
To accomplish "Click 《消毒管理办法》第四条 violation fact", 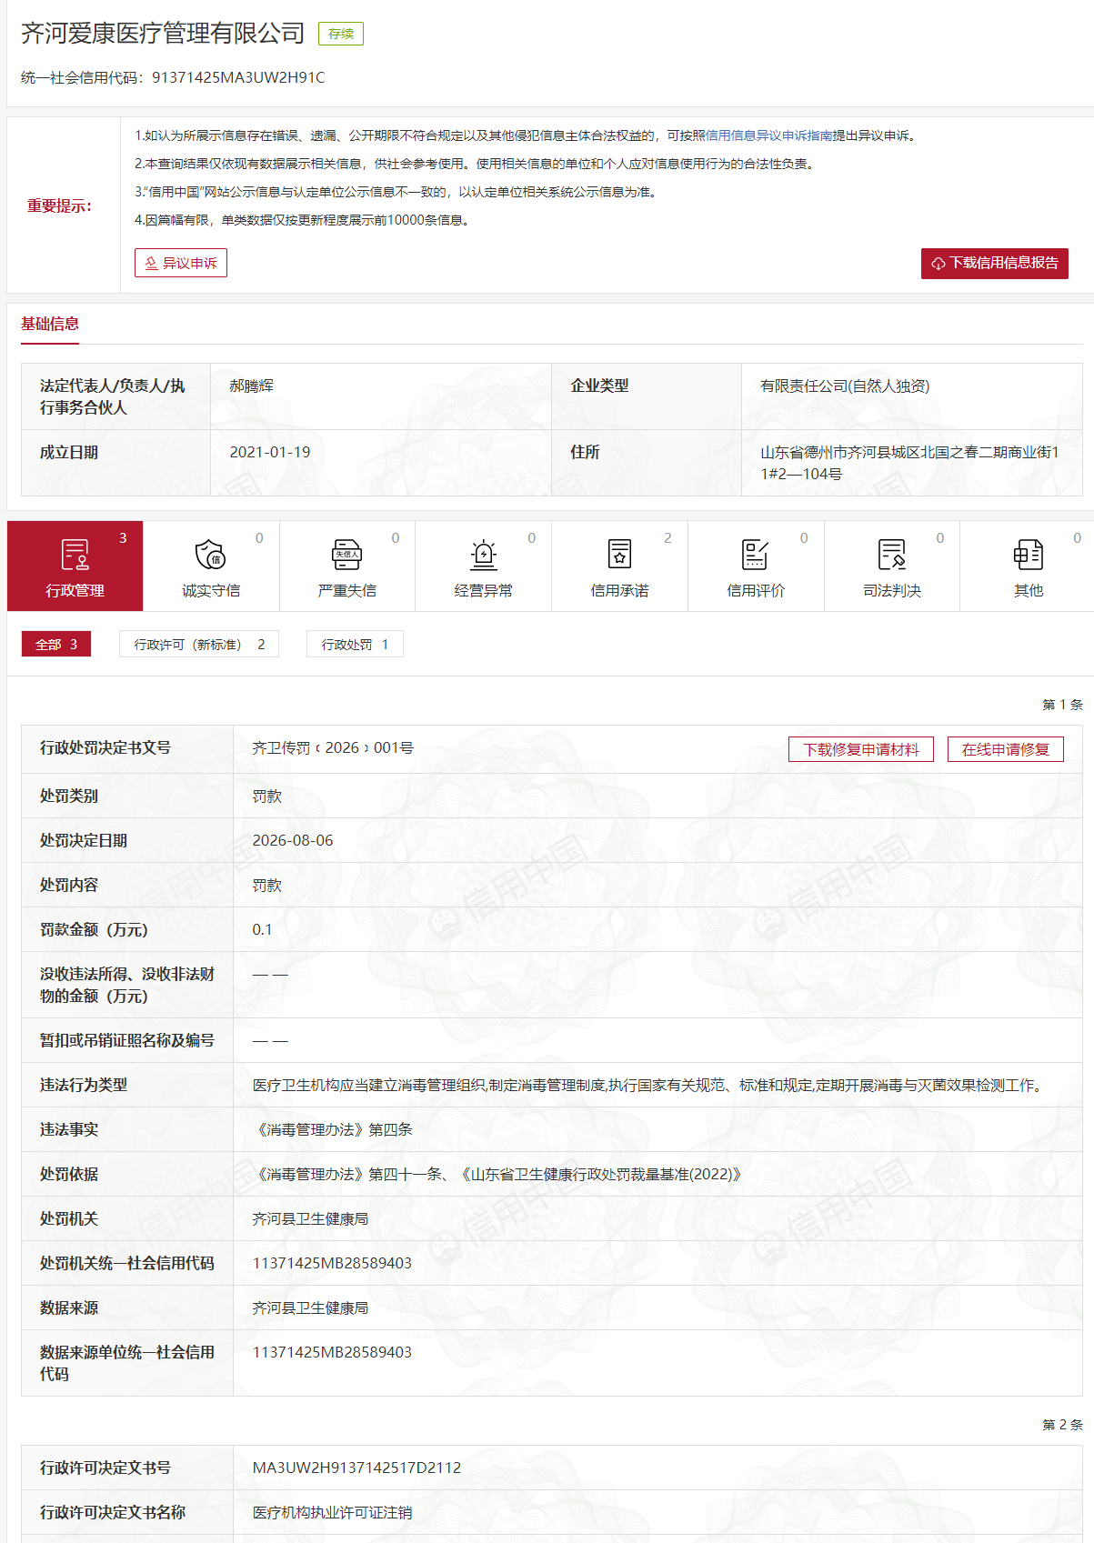I will pos(333,1129).
